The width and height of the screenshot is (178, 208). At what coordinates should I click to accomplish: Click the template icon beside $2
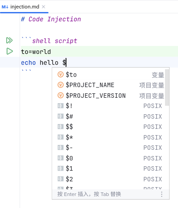click(61, 179)
